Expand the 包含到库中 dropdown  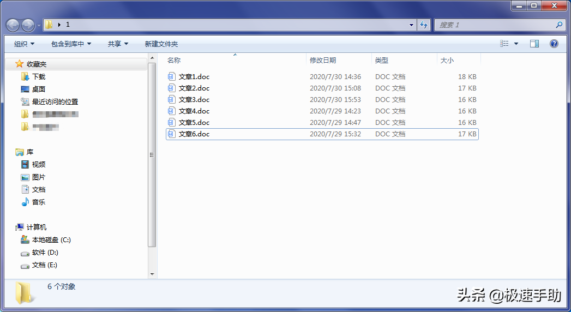(x=71, y=44)
